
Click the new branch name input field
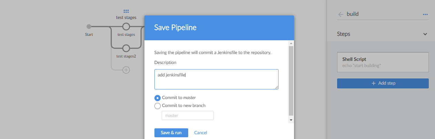click(188, 116)
